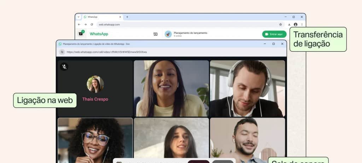Open site settings icon in call window

click(x=62, y=52)
